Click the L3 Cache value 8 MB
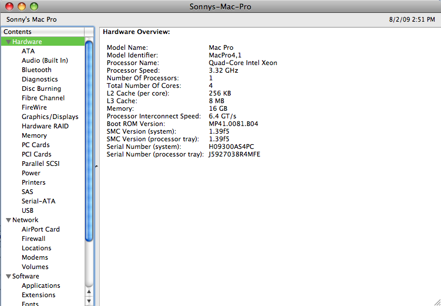Viewport: 441px width, 306px height. 216,101
